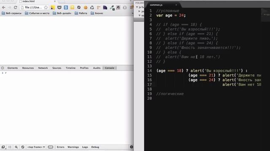Open the События и места bookmarks folder

coord(37,13)
